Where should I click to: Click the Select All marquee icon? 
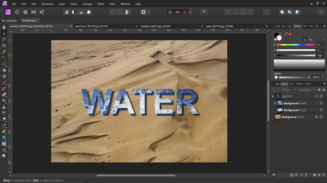click(112, 12)
